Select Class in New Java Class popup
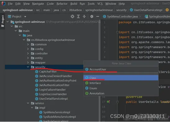This screenshot has height=122, width=170. [121, 78]
